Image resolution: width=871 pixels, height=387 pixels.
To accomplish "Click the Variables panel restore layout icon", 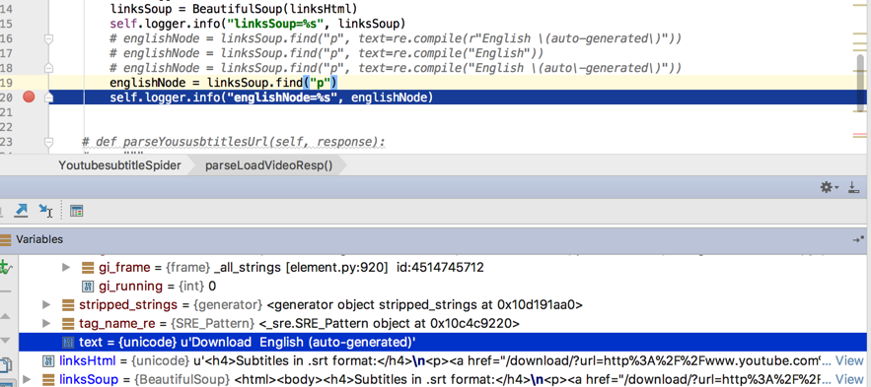I will [x=858, y=239].
